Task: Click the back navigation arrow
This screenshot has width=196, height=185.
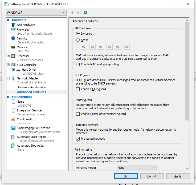Action: pos(72,13)
